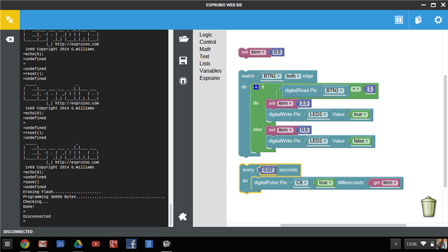The height and width of the screenshot is (252, 448).
Task: Edit the 0.5 value in top set block
Action: tap(277, 52)
